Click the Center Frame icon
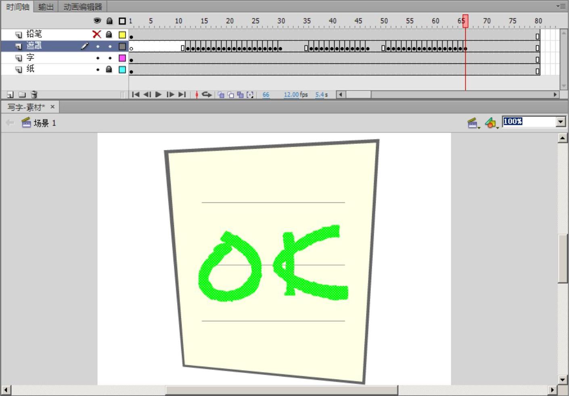Screen dimensions: 569x396 point(197,95)
